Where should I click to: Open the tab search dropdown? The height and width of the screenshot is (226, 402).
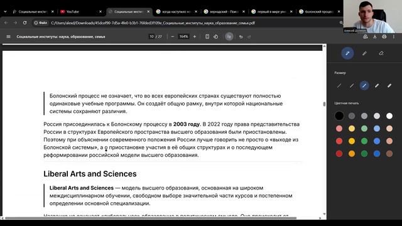[5, 11]
